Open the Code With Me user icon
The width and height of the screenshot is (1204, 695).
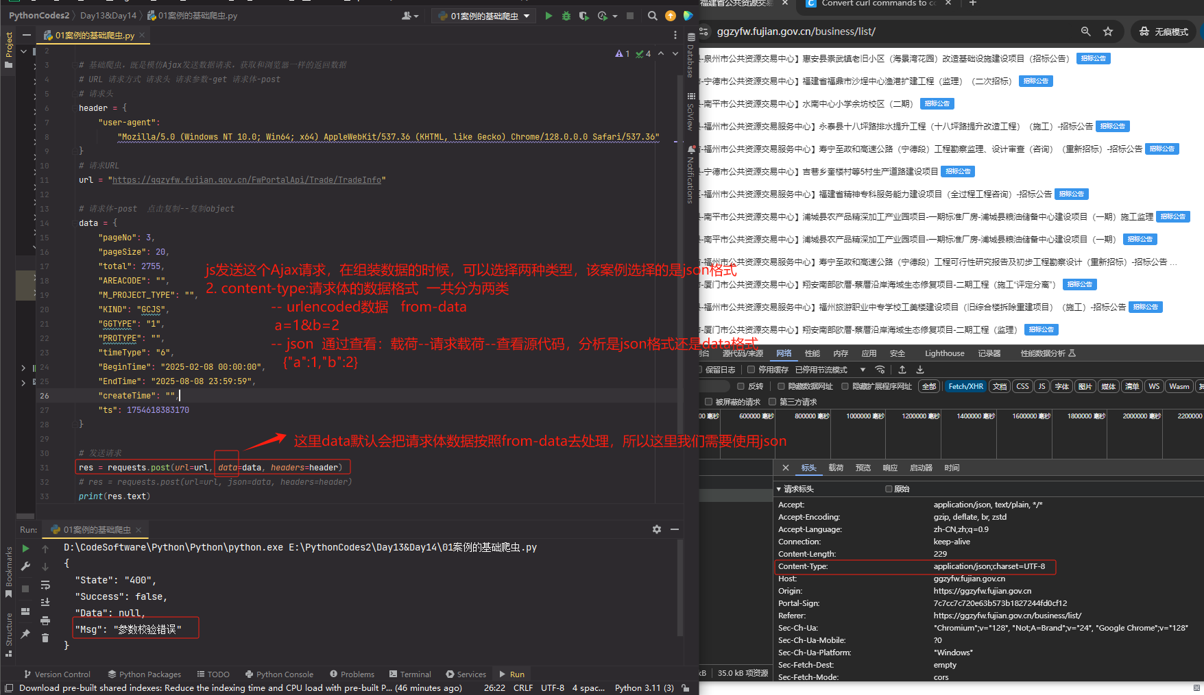[x=407, y=16]
